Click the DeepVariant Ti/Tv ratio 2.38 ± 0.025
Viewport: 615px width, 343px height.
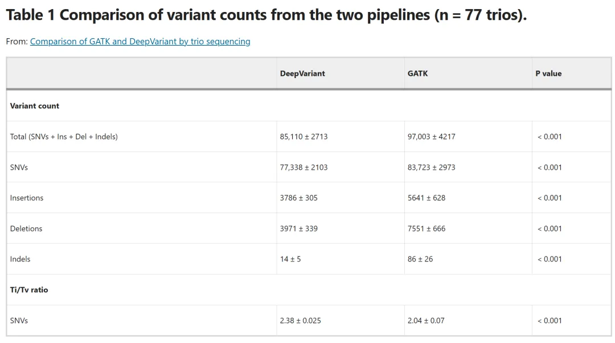300,321
